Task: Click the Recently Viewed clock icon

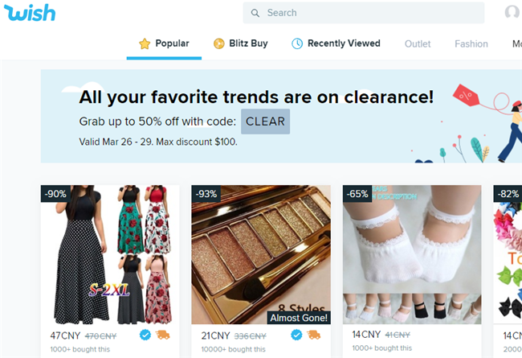Action: [297, 43]
